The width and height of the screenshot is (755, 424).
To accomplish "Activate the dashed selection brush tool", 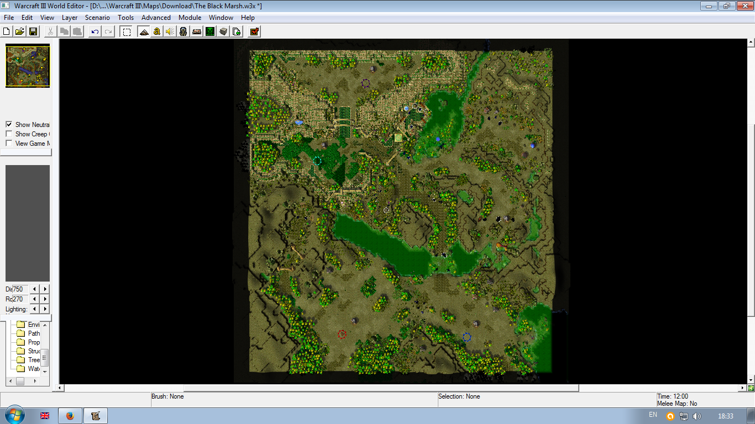I will pos(127,31).
